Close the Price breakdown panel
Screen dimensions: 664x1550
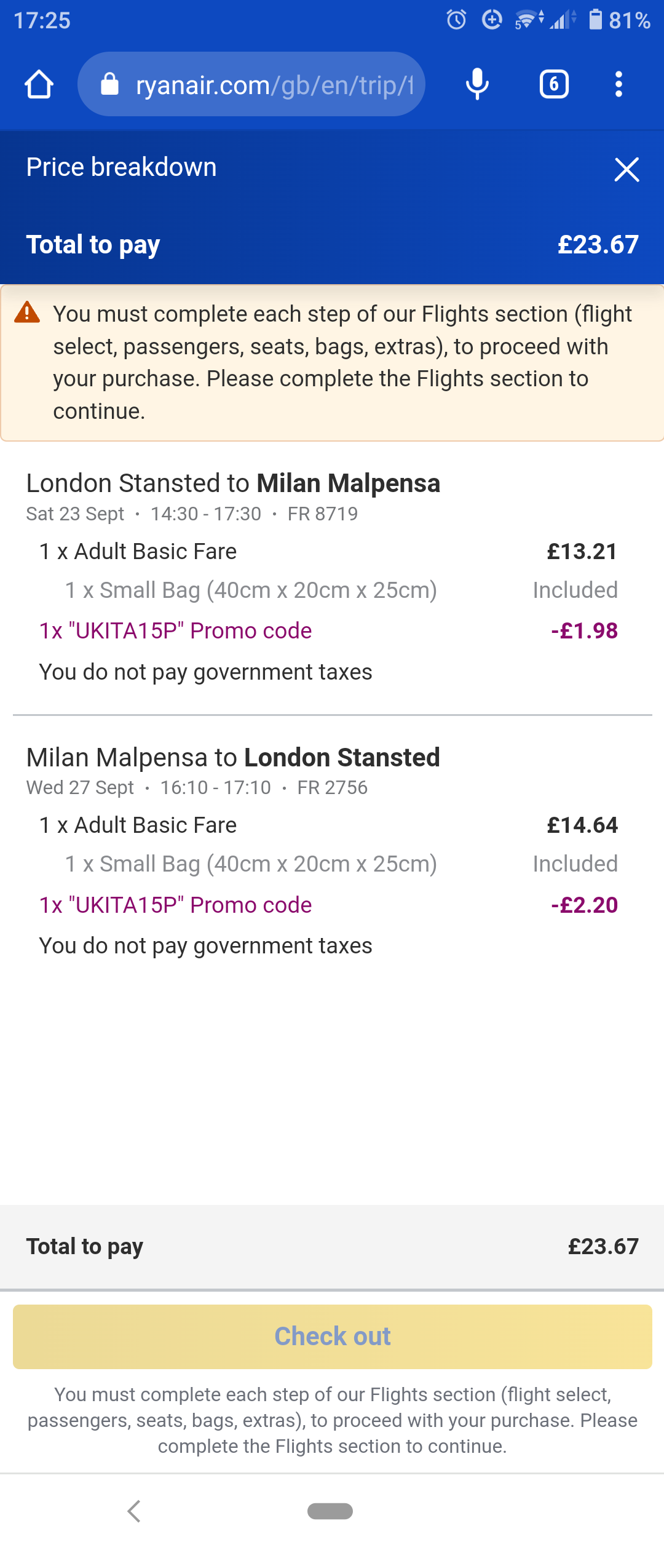[x=626, y=169]
